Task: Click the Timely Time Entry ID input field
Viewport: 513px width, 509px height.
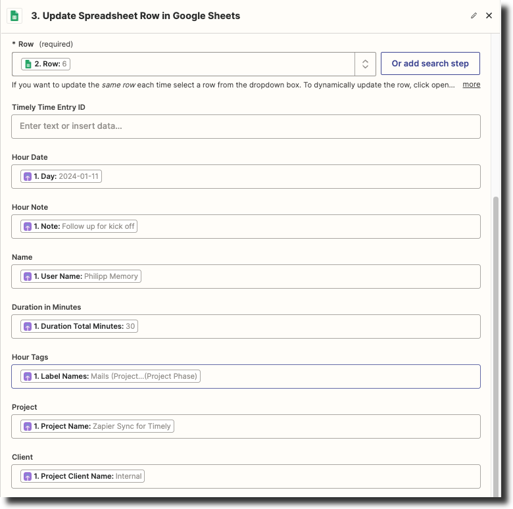Action: tap(246, 126)
